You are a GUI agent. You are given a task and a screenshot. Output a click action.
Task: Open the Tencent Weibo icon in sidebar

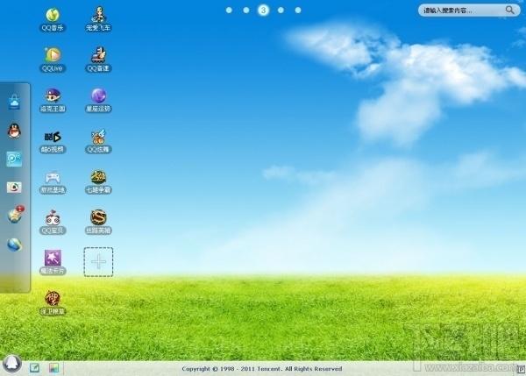click(x=14, y=188)
